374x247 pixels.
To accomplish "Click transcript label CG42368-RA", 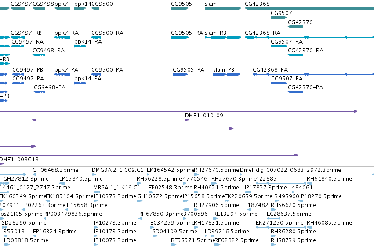I will [x=263, y=33].
